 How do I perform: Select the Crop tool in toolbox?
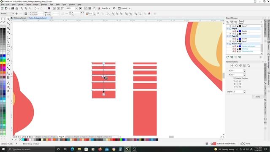(8, 28)
